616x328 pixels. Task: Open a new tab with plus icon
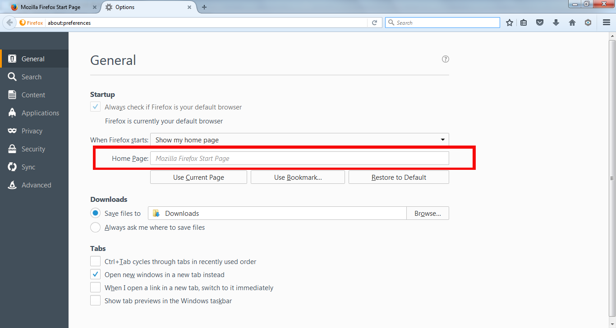pos(204,7)
